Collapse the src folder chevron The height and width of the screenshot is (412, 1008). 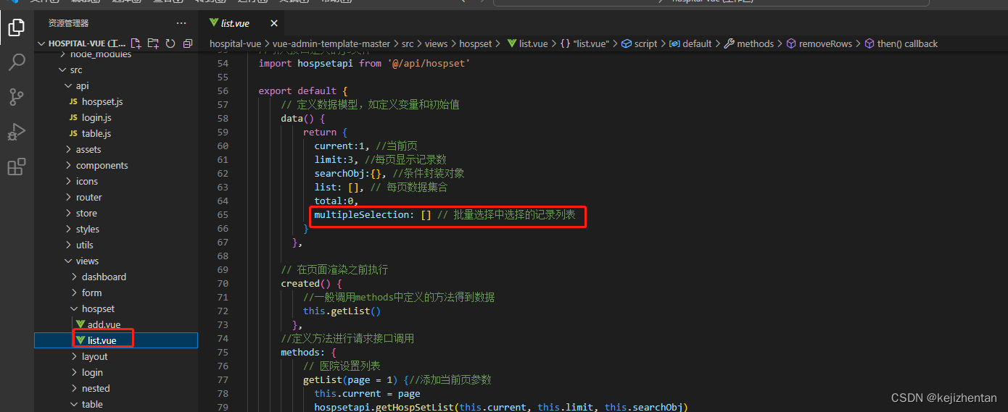coord(62,70)
